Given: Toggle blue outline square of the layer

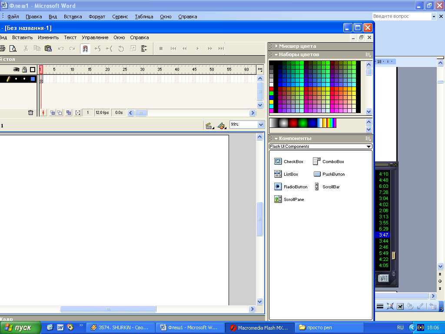Looking at the screenshot, I should pyautogui.click(x=33, y=79).
